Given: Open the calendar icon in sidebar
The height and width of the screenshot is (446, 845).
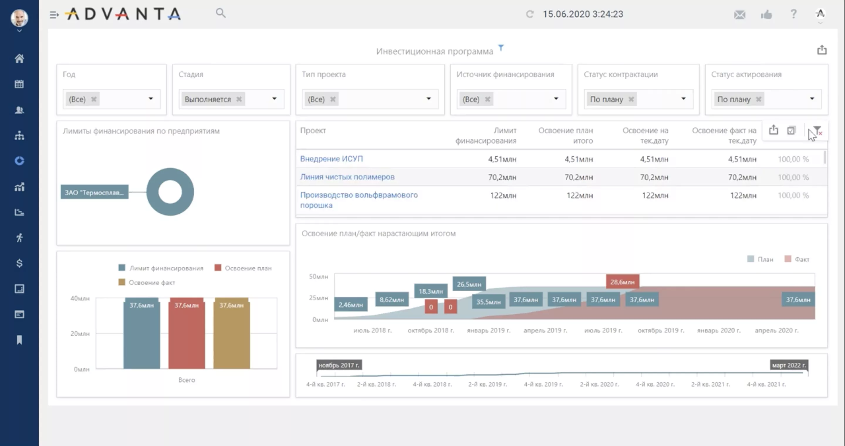Looking at the screenshot, I should pyautogui.click(x=19, y=84).
